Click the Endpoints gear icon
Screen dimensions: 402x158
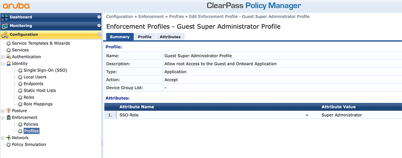point(20,84)
